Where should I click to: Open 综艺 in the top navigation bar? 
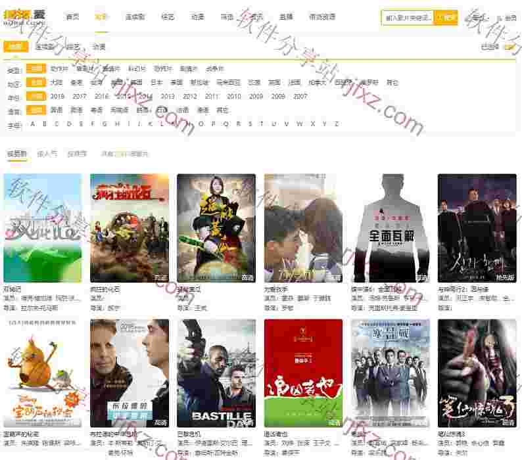(x=168, y=17)
